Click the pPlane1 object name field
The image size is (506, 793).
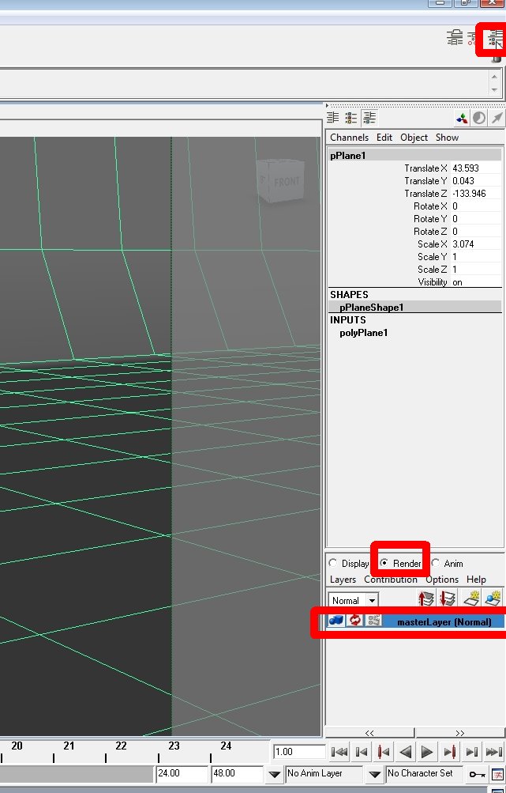click(415, 156)
